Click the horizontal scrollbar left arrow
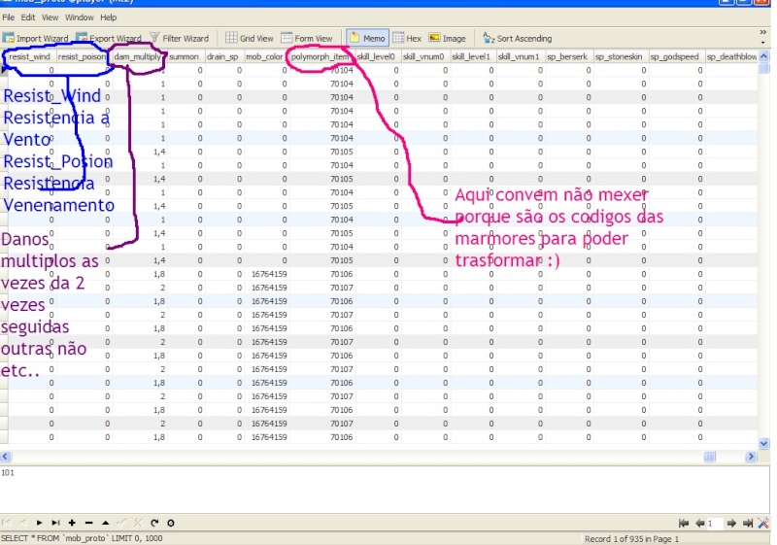Image resolution: width=777 pixels, height=545 pixels. [x=5, y=457]
